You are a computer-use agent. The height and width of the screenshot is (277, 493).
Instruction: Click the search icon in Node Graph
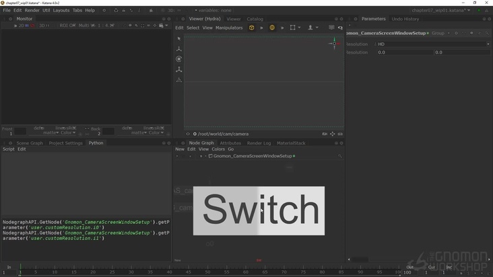coord(340,156)
